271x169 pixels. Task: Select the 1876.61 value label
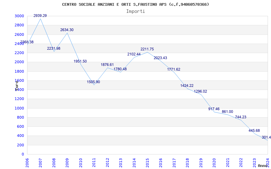[x=107, y=65]
